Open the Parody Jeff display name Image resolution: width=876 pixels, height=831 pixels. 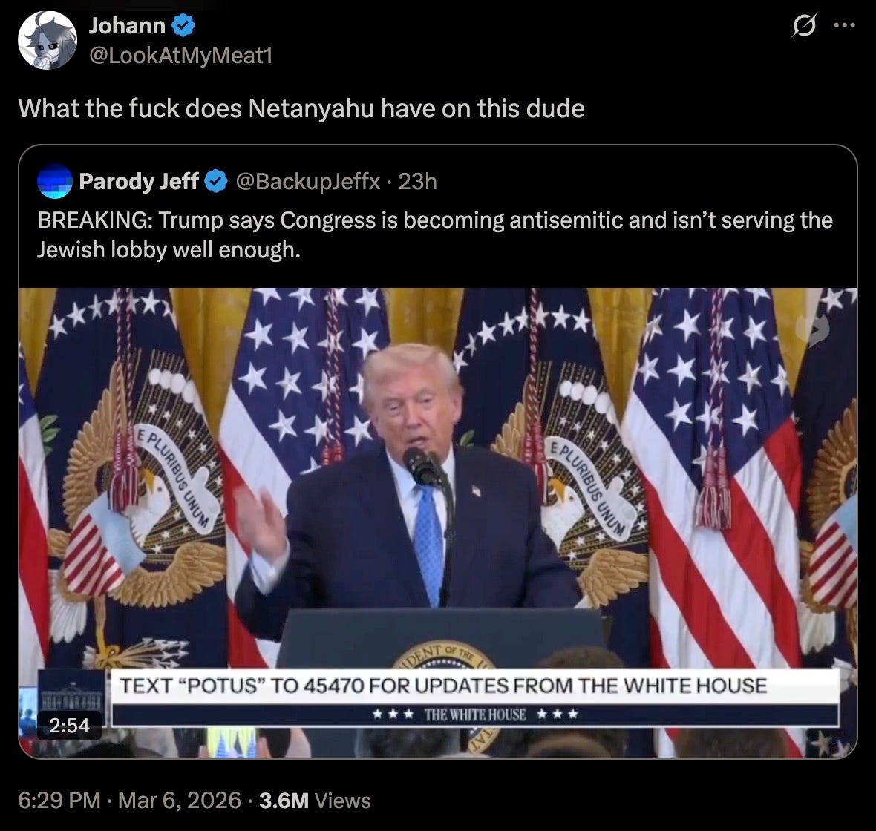coord(139,182)
